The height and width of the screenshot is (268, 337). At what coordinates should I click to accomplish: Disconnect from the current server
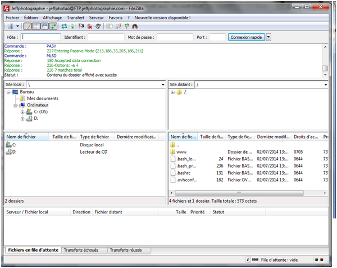[90, 26]
